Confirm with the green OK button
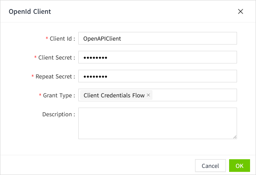This screenshot has height=175, width=256. [x=239, y=166]
